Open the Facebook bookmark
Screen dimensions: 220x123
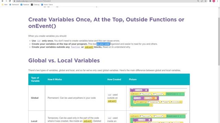25,4
